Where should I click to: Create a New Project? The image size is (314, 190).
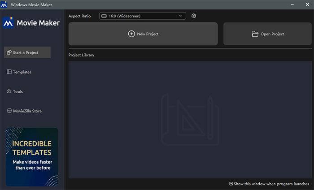(x=143, y=34)
